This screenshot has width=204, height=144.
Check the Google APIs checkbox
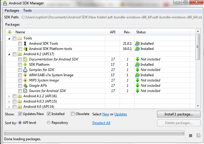pyautogui.click(x=20, y=86)
